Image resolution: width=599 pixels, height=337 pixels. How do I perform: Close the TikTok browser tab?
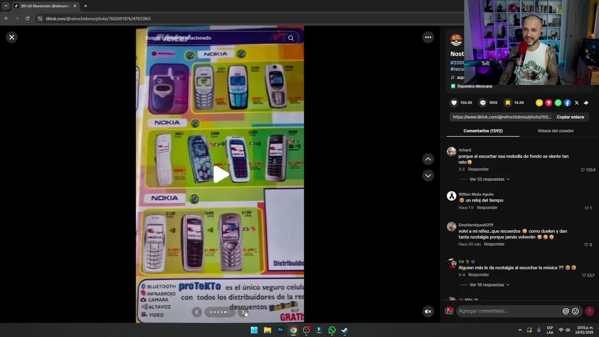[x=74, y=6]
